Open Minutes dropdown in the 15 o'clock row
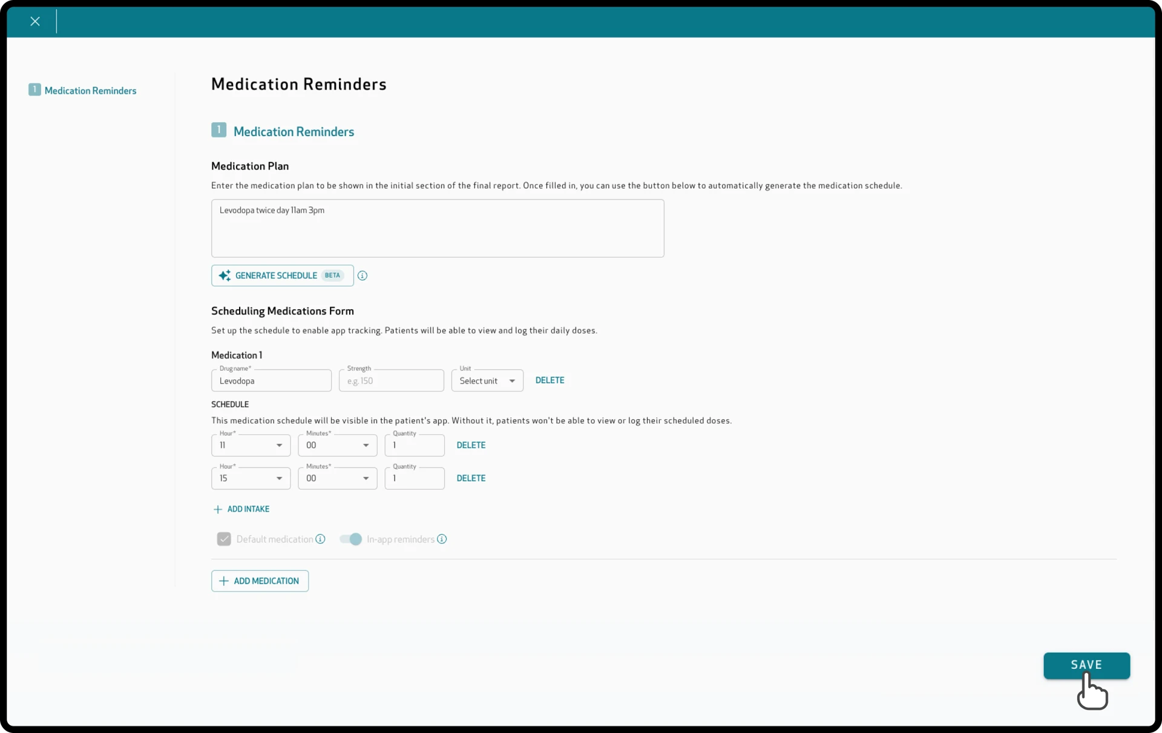1162x733 pixels. 337,478
